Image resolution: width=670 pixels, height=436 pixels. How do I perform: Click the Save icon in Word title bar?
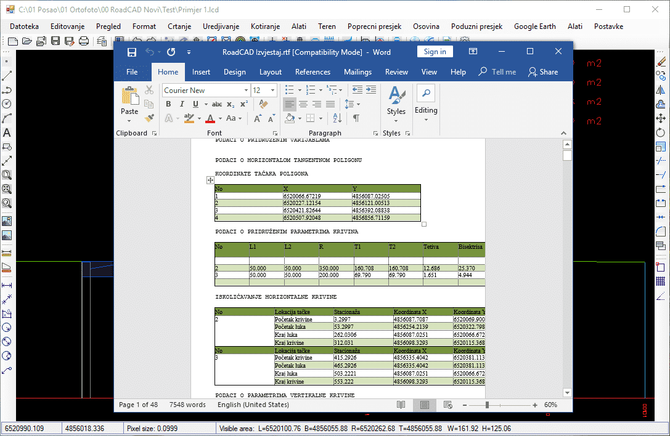(131, 52)
